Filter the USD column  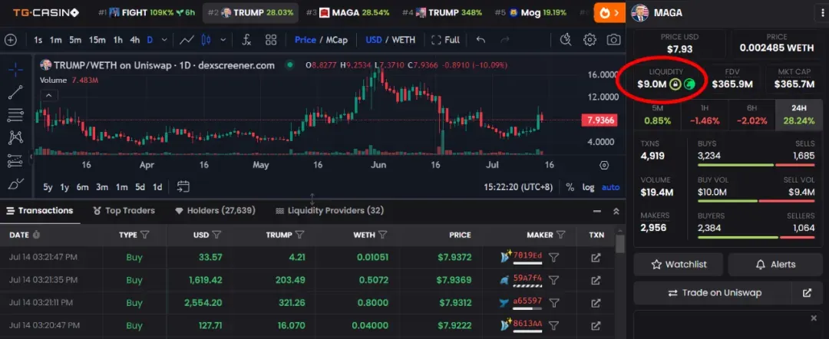coord(216,235)
